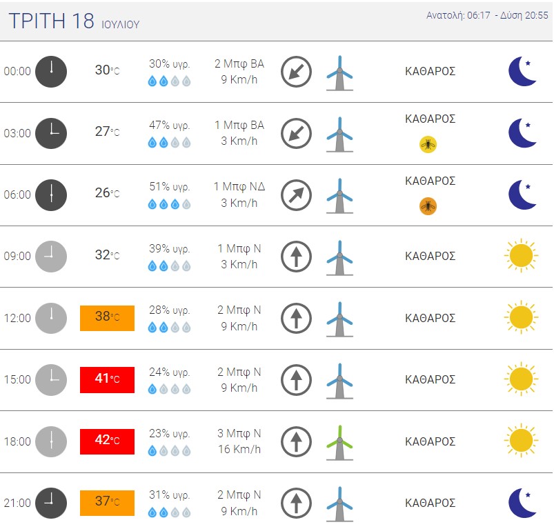This screenshot has height=529, width=554.
Task: Click the humidity droplets under 51% υγρ.
Action: tap(169, 204)
